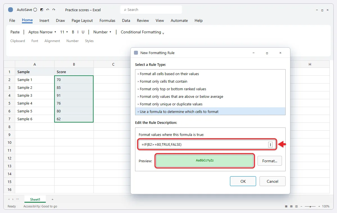Add a new sheet with plus icon
337x213 pixels.
(53, 199)
